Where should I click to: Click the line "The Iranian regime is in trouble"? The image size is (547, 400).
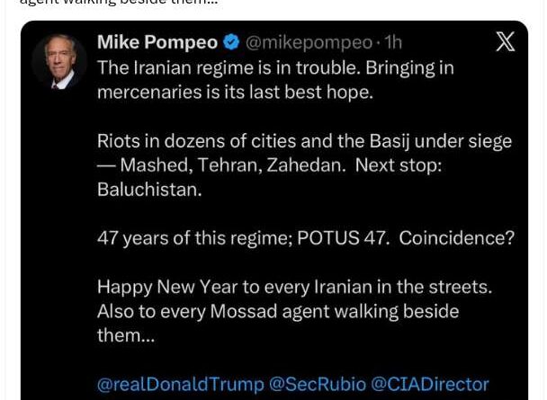[274, 67]
